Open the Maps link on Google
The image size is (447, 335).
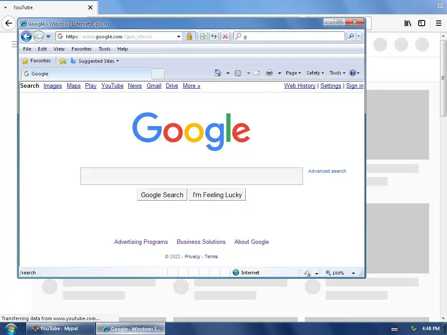[x=73, y=86]
